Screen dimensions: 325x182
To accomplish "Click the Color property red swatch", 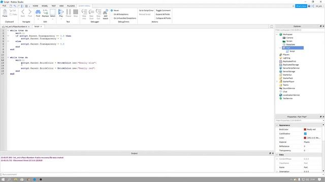I will (305, 138).
